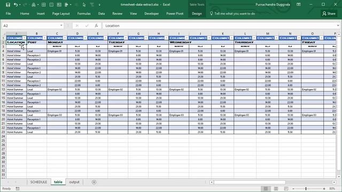Zoom out with the minus button

[x=293, y=189]
